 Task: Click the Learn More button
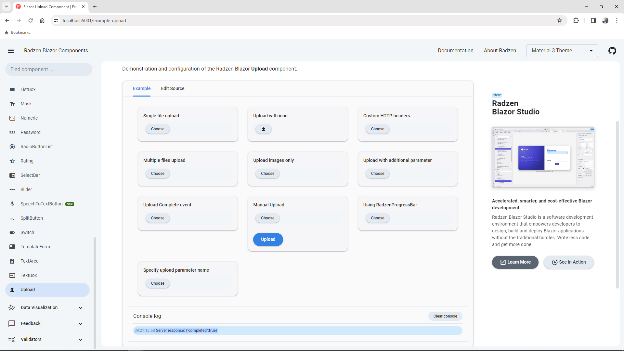(x=515, y=262)
